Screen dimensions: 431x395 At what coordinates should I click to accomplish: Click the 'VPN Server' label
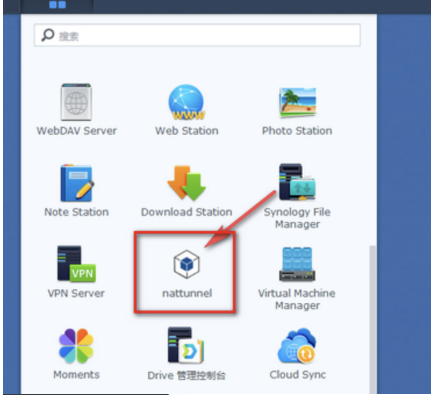click(76, 293)
